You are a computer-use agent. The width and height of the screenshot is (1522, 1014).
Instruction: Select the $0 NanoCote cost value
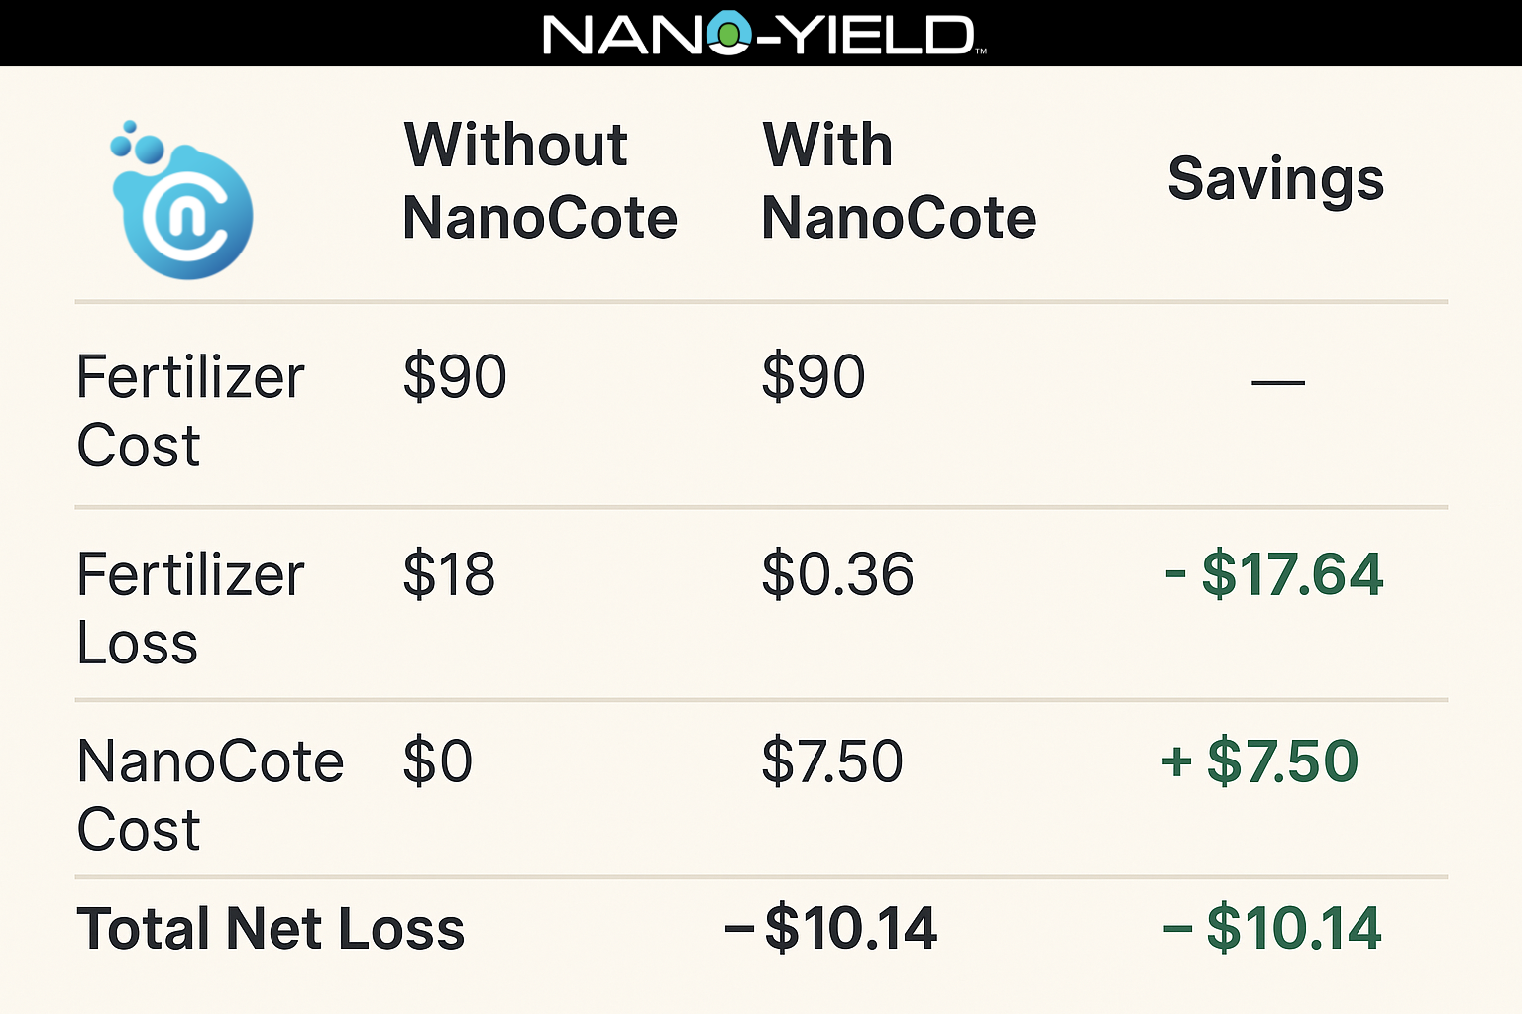[x=437, y=760]
